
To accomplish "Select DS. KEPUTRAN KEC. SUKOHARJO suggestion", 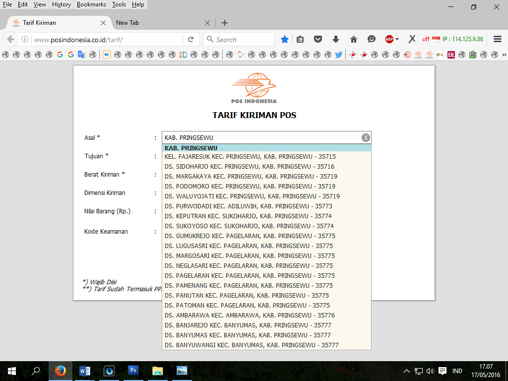I will click(266, 216).
